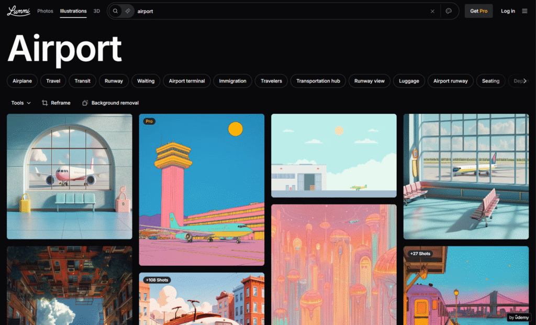Select the Airport terminal tag chip

tap(187, 81)
